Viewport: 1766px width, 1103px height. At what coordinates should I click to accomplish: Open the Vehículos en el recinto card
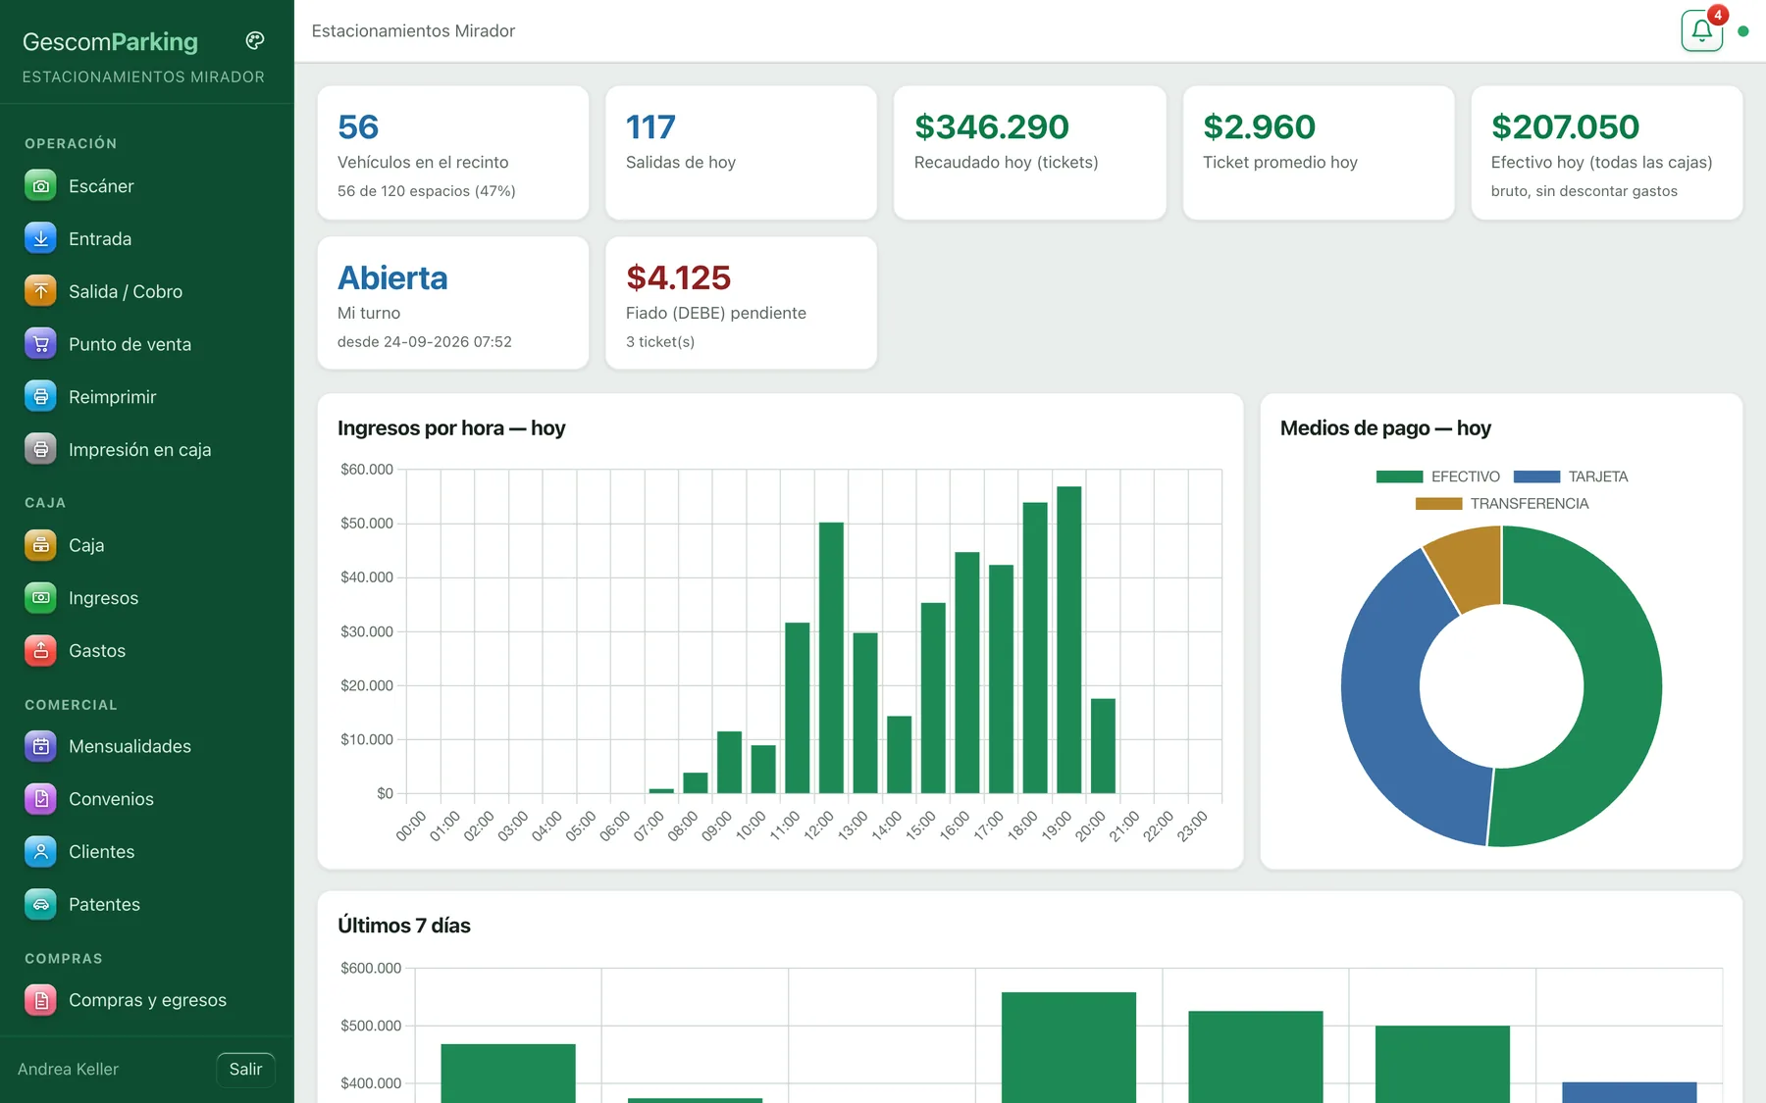coord(452,152)
